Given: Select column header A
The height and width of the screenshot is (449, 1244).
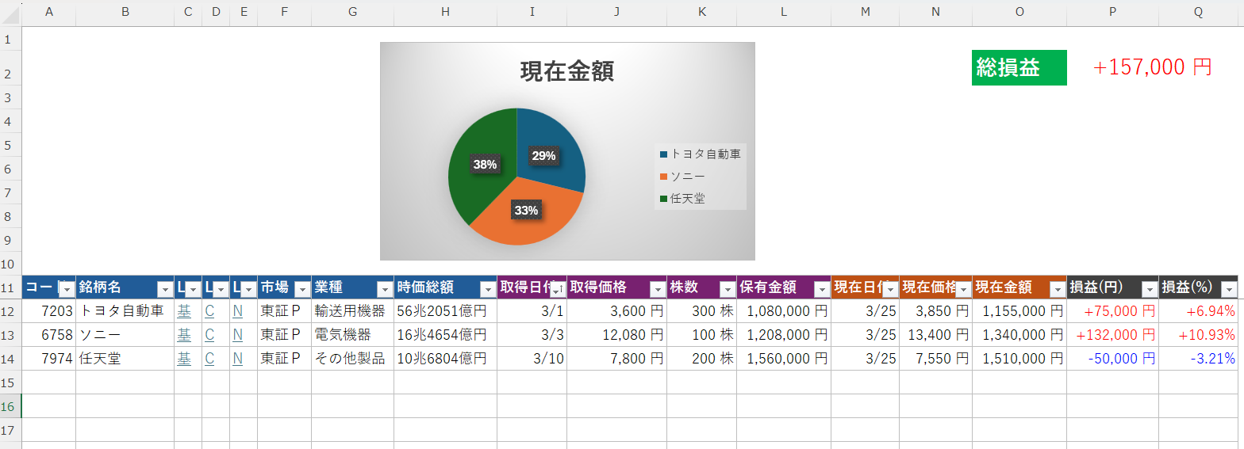Looking at the screenshot, I should 49,12.
